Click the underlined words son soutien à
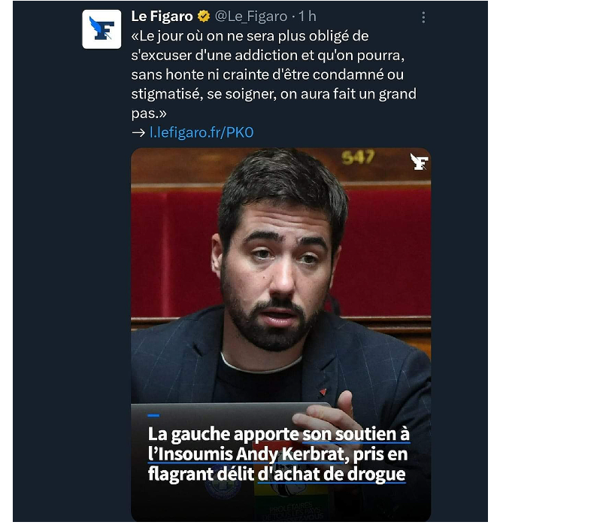This screenshot has height=528, width=603. click(356, 434)
